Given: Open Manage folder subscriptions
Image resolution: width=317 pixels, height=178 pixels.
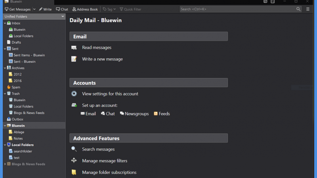Looking at the screenshot, I should [x=109, y=172].
